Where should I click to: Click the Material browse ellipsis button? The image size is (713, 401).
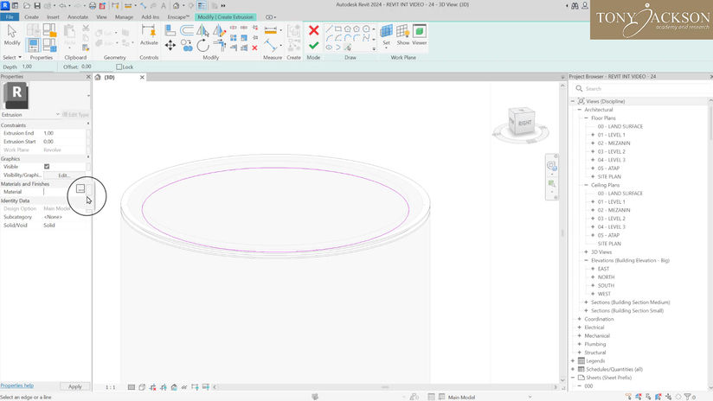(x=80, y=188)
